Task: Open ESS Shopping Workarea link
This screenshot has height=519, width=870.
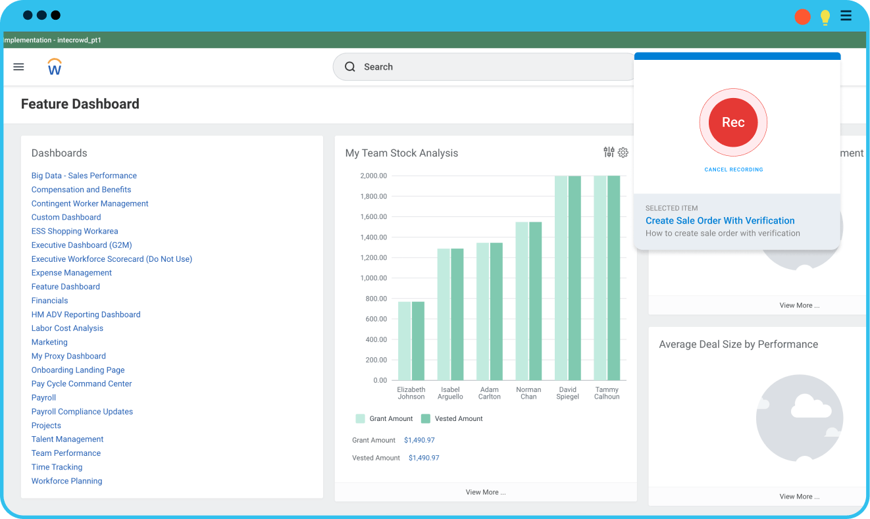Action: click(x=75, y=231)
